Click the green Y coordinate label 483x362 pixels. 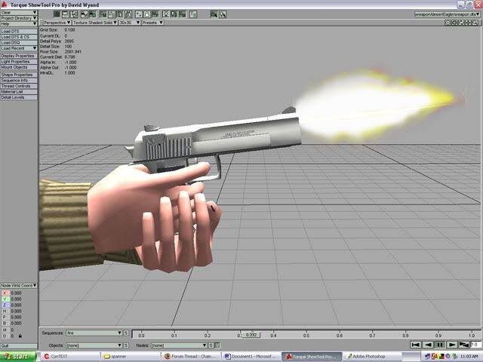pyautogui.click(x=5, y=299)
